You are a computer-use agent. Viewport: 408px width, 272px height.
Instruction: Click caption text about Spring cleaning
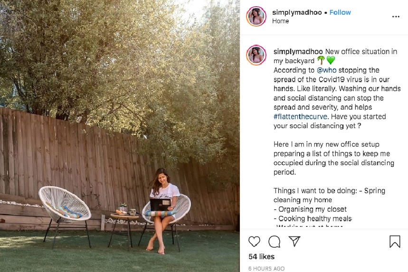click(329, 195)
